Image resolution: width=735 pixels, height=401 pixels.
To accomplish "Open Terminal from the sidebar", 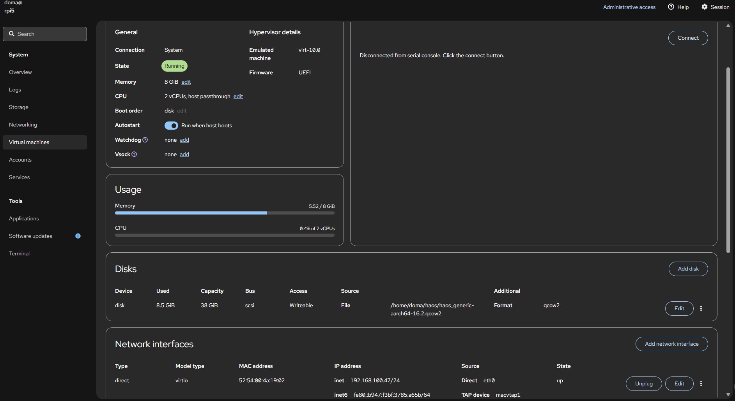I will [19, 253].
